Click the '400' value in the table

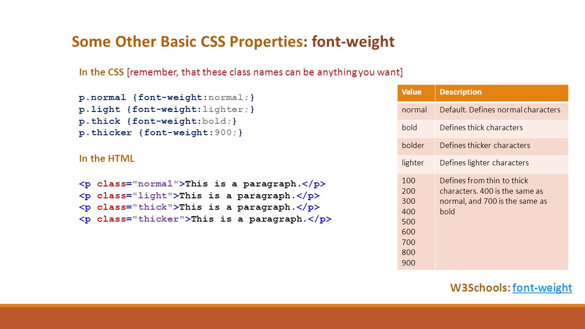pos(409,212)
